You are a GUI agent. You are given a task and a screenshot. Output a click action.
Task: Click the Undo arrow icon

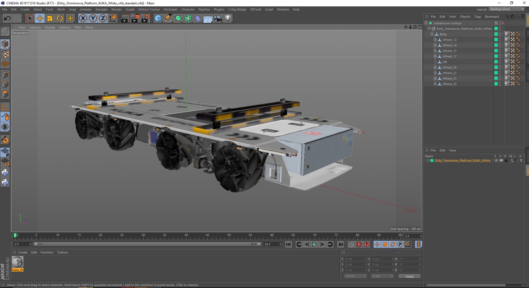click(x=7, y=18)
